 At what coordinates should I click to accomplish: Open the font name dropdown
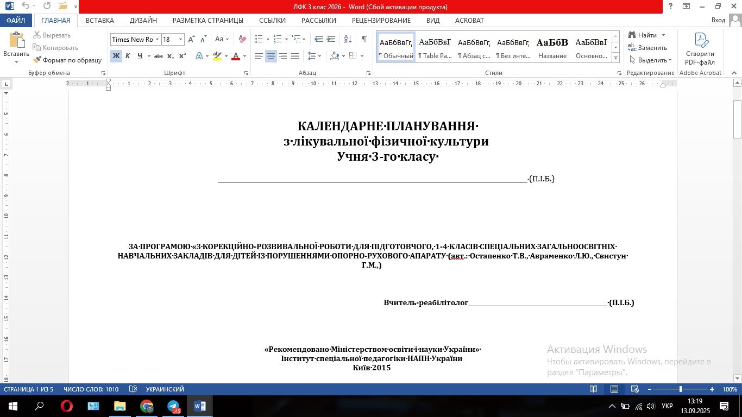tap(157, 40)
